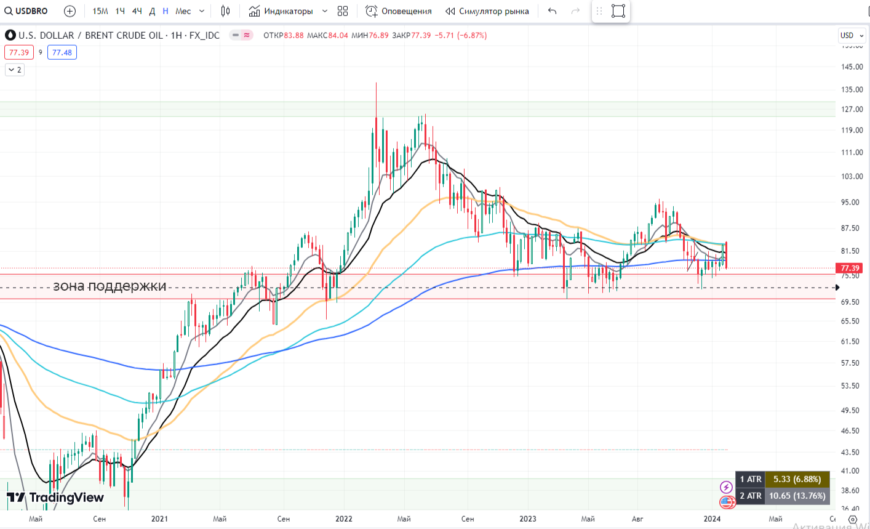Screen dimensions: 870x529
Task: Switch to the 15M timeframe
Action: tap(100, 11)
